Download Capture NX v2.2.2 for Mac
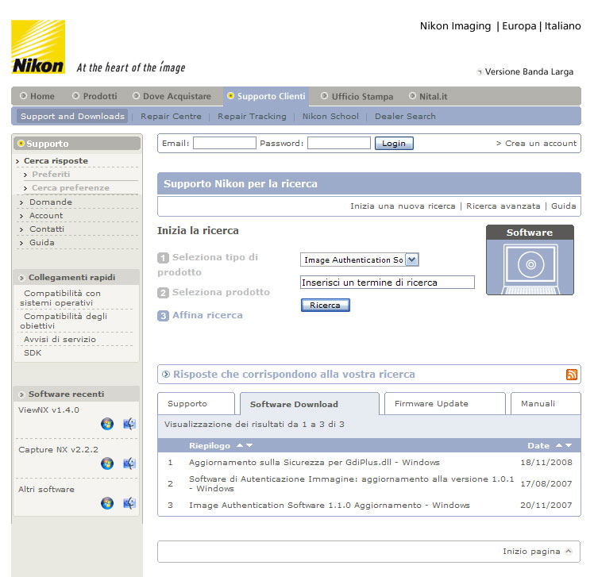The height and width of the screenshot is (577, 594). (129, 464)
